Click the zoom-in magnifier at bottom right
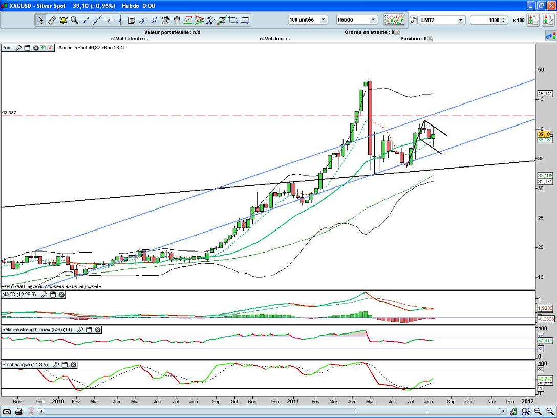The width and height of the screenshot is (557, 418). (x=549, y=411)
